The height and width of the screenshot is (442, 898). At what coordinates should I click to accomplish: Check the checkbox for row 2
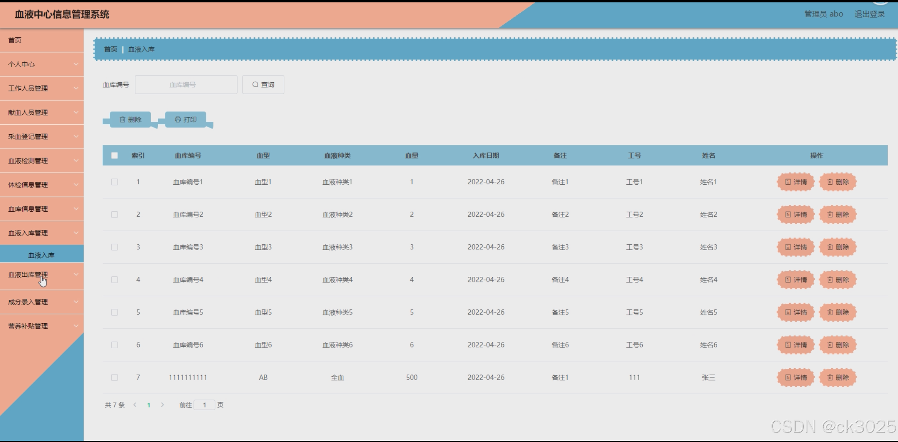(x=114, y=214)
